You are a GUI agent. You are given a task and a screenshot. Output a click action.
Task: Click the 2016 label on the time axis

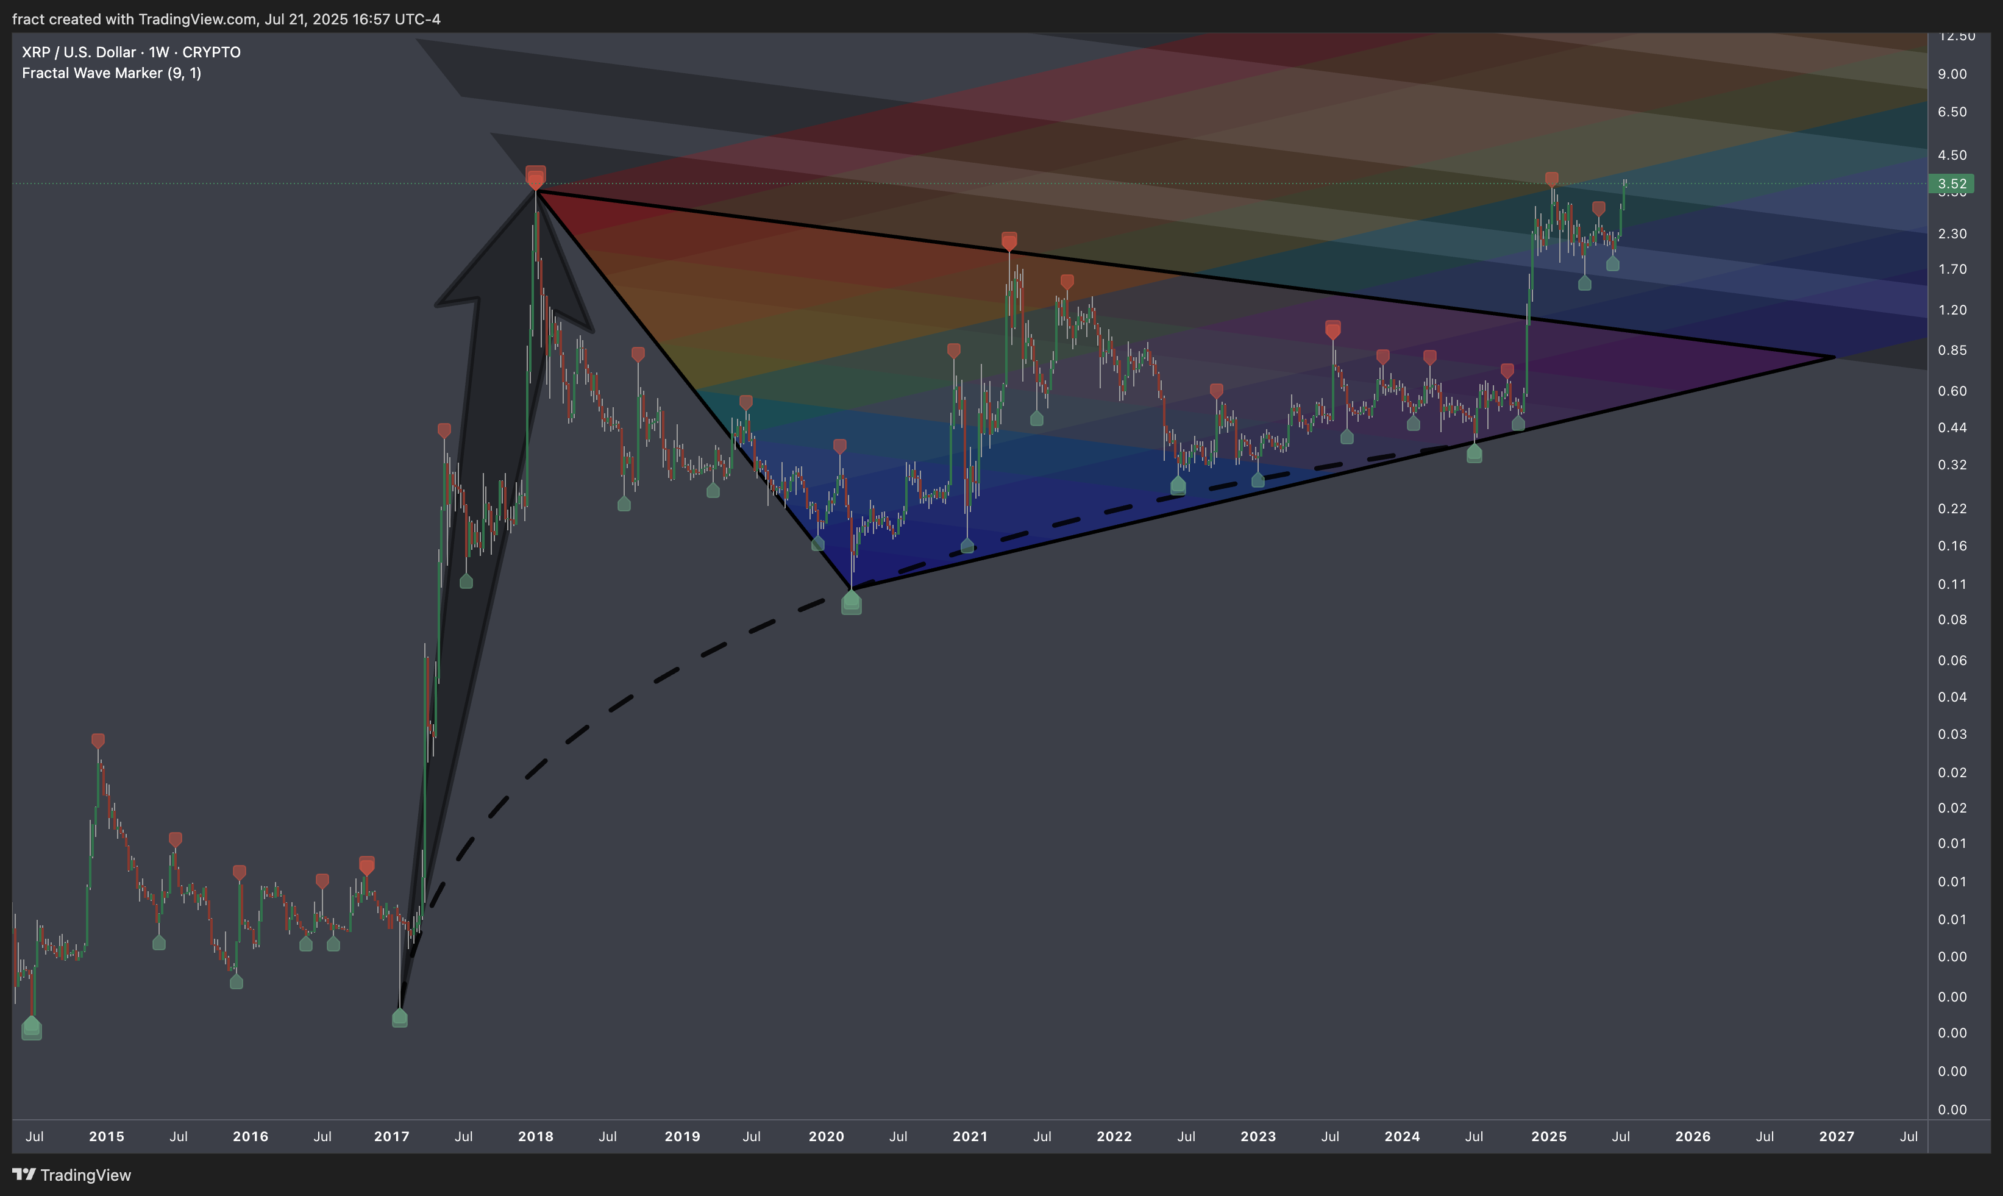(251, 1136)
